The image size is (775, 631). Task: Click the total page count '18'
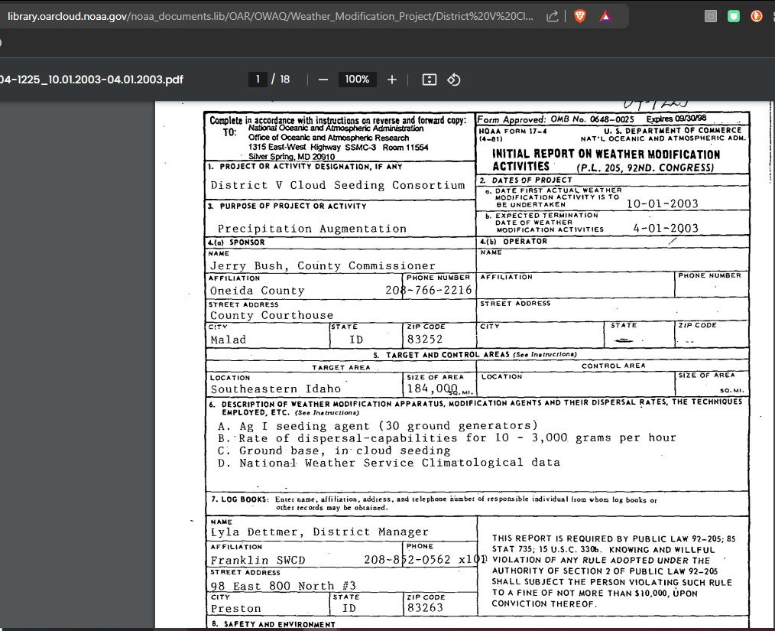point(284,79)
